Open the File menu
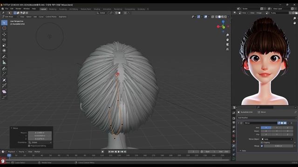 pos(7,9)
